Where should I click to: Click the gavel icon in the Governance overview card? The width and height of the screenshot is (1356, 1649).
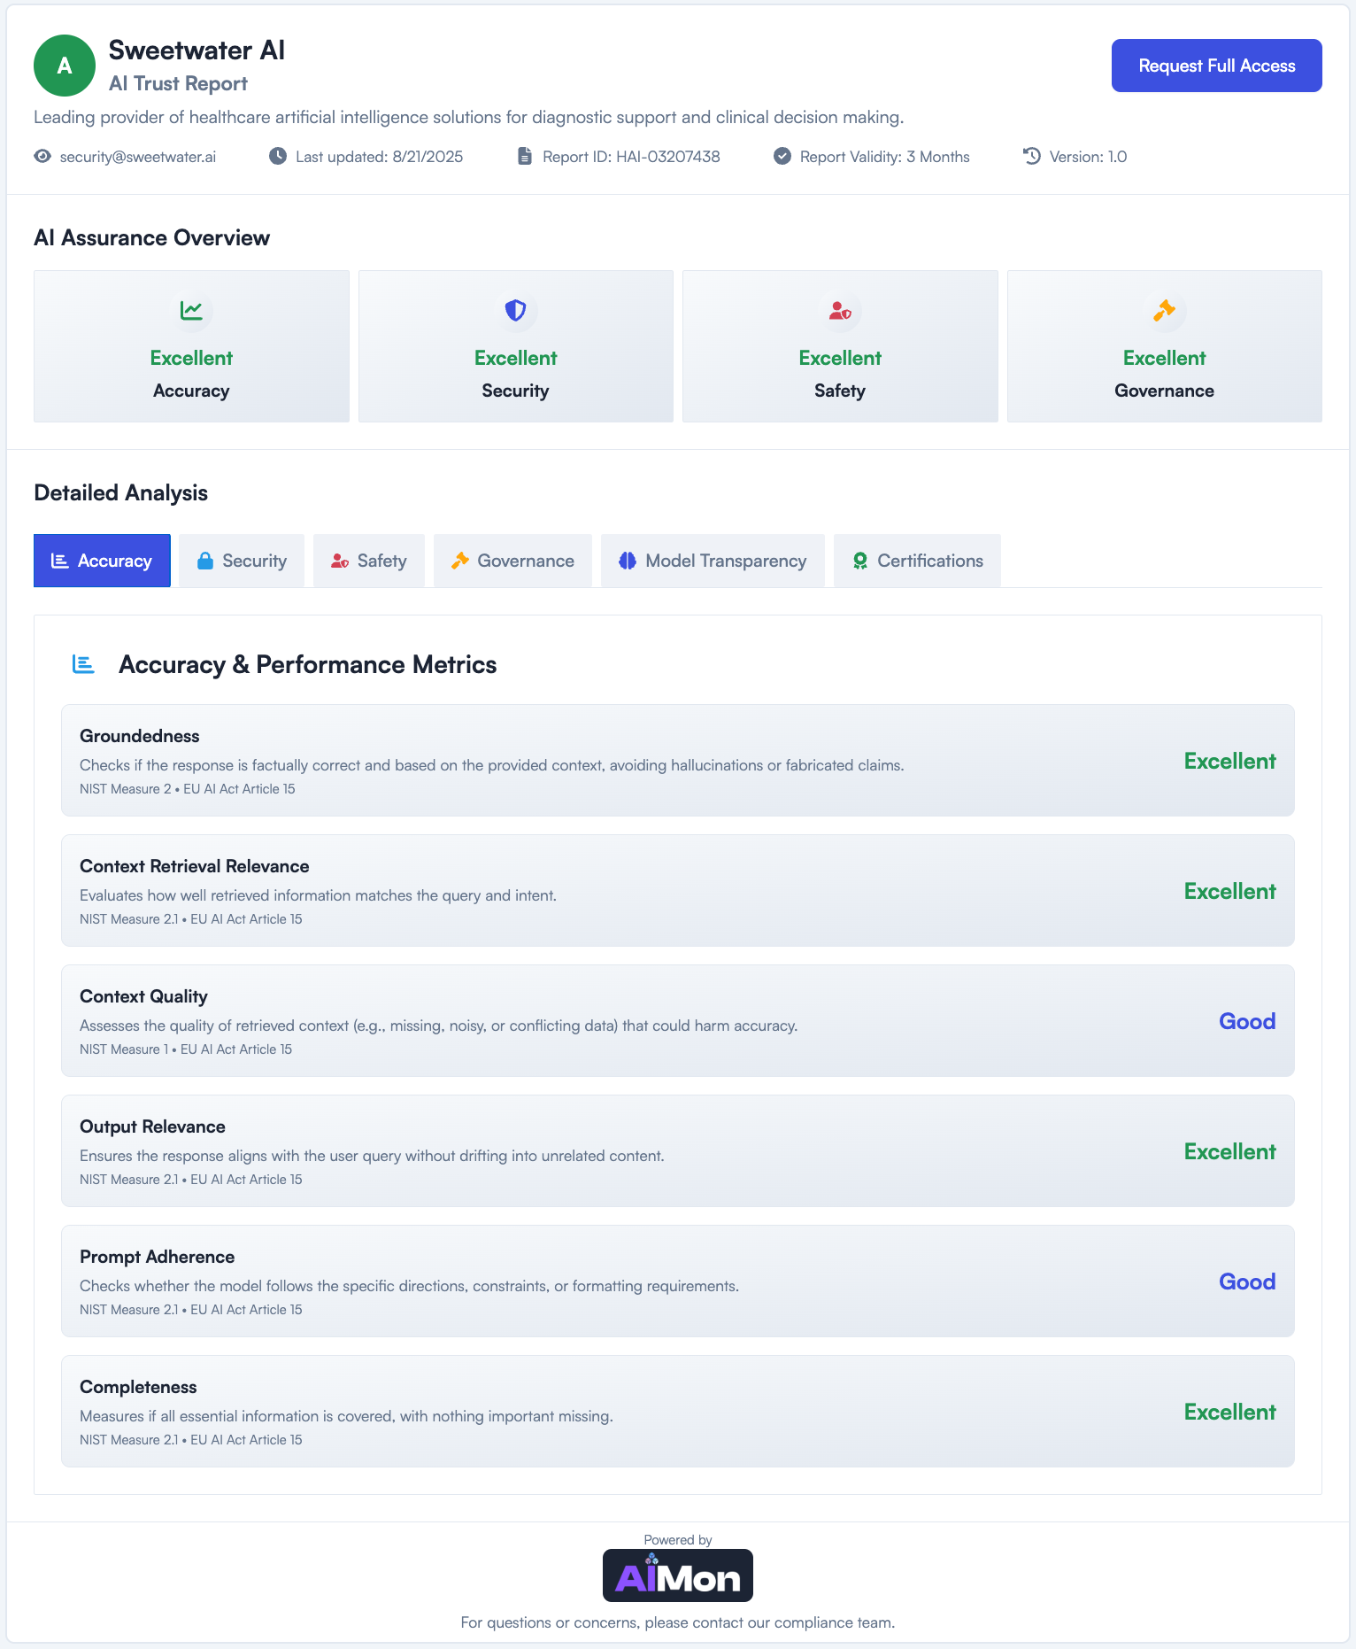(1165, 311)
